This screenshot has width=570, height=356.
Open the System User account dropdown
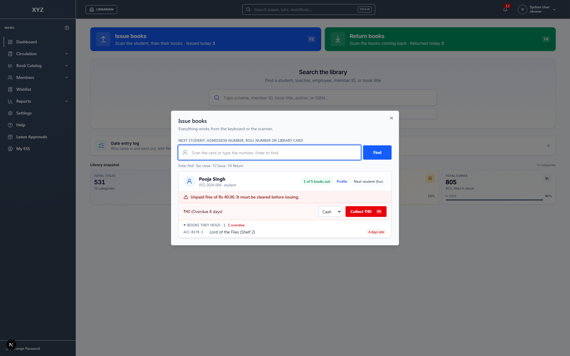(537, 9)
